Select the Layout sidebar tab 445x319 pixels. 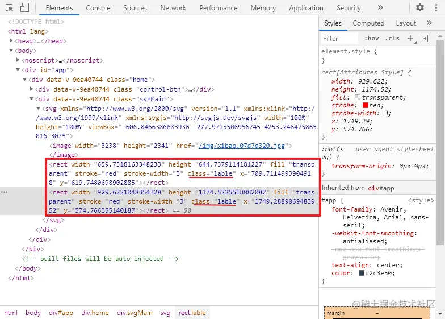coord(406,23)
